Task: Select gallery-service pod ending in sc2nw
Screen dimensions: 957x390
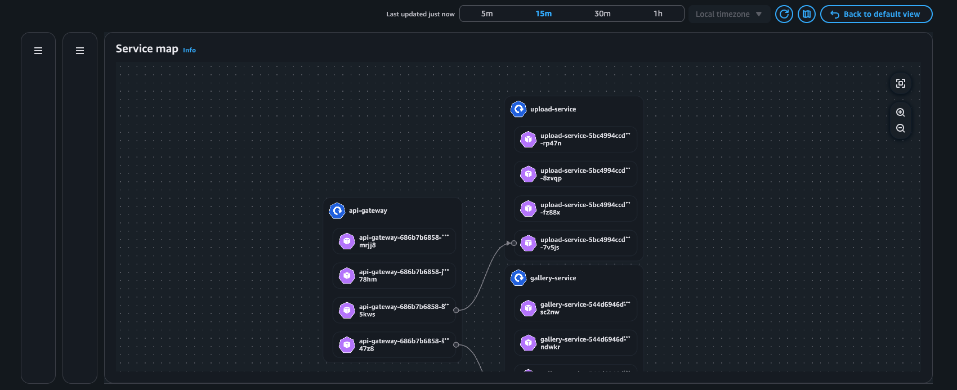Action: click(575, 308)
